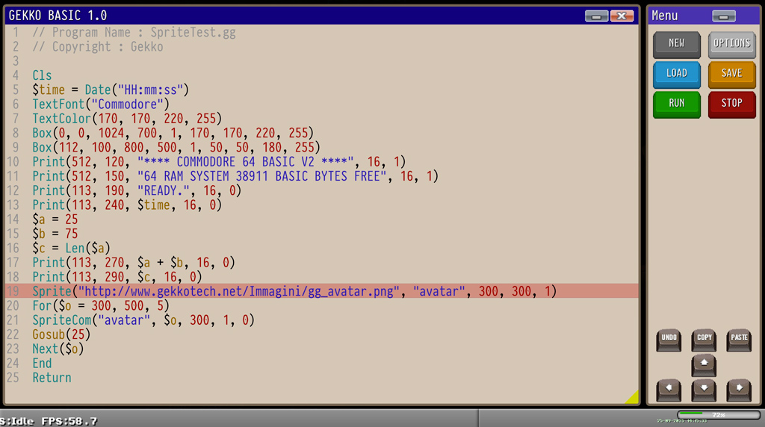Close the GEKKO BASIC editor window
This screenshot has height=427, width=765.
tap(622, 16)
